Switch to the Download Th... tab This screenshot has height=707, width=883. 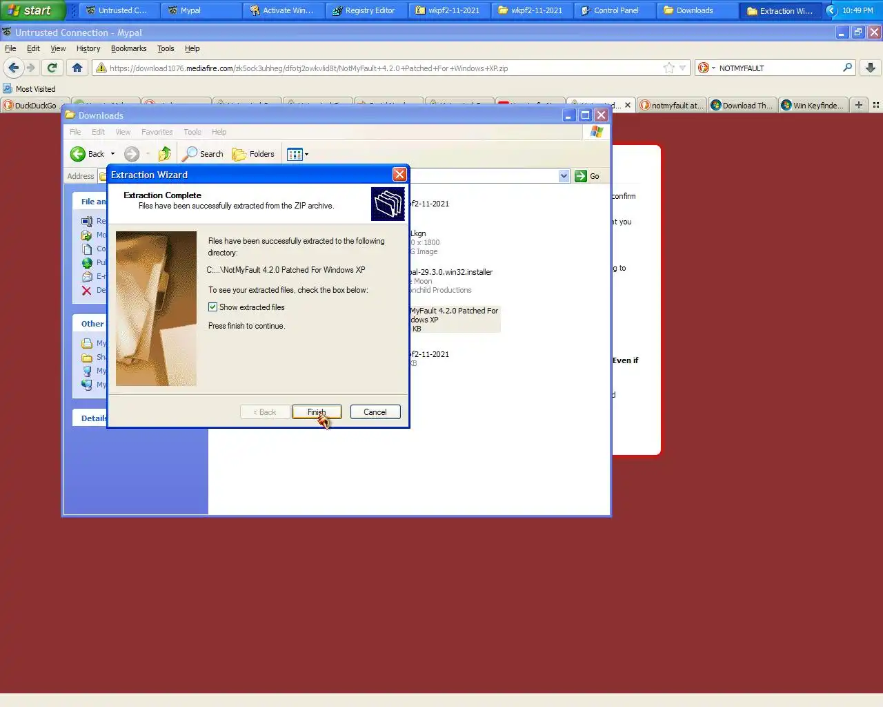[x=742, y=105]
